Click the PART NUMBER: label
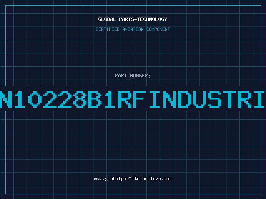 pos(133,76)
